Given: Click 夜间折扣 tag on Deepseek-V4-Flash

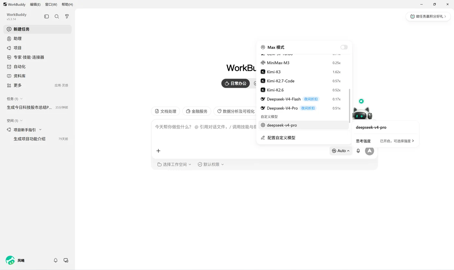Looking at the screenshot, I should click(x=311, y=99).
